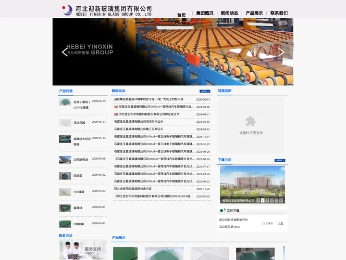Click the red picture icon on 2024-09-06 news
346x260 pixels.
[x=116, y=107]
